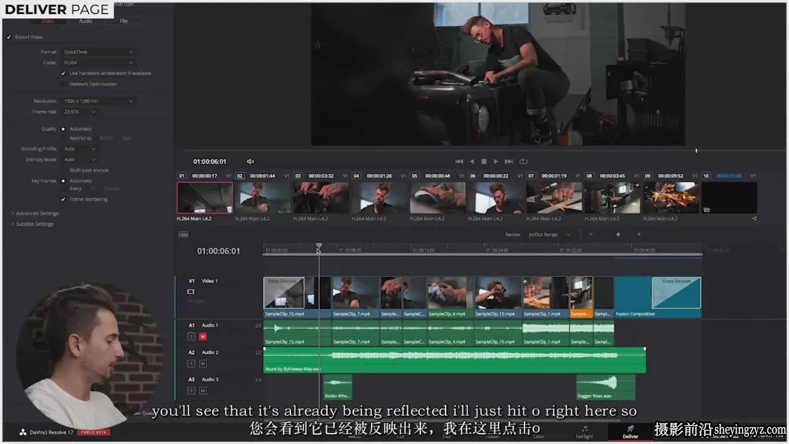Switch to the Video settings tab
Screen dimensions: 789x444
[x=47, y=21]
